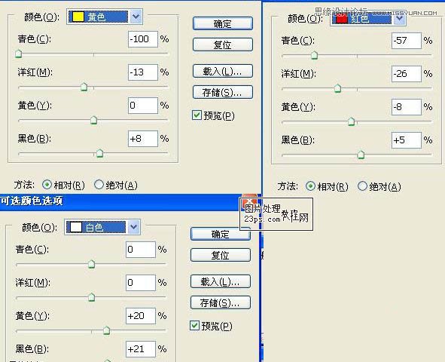445x362 pixels.
Task: Open the 红色 color dropdown arrow
Action: coord(400,19)
